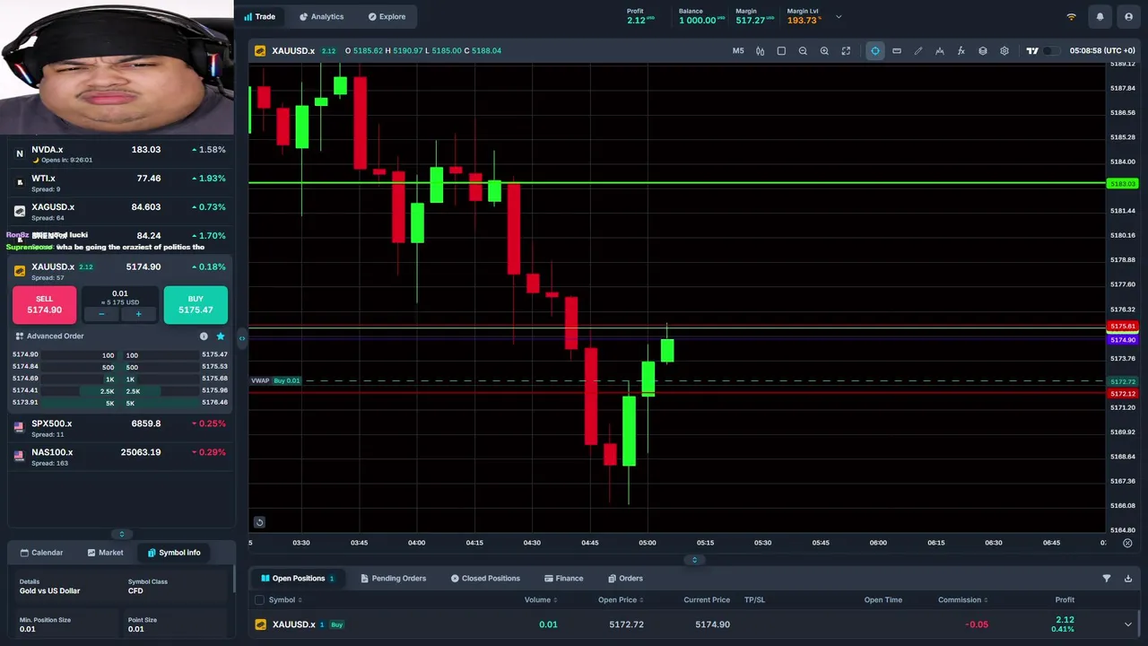Screen dimensions: 1148x646
Task: Click the info icon beside Advanced Order
Action: [x=204, y=336]
